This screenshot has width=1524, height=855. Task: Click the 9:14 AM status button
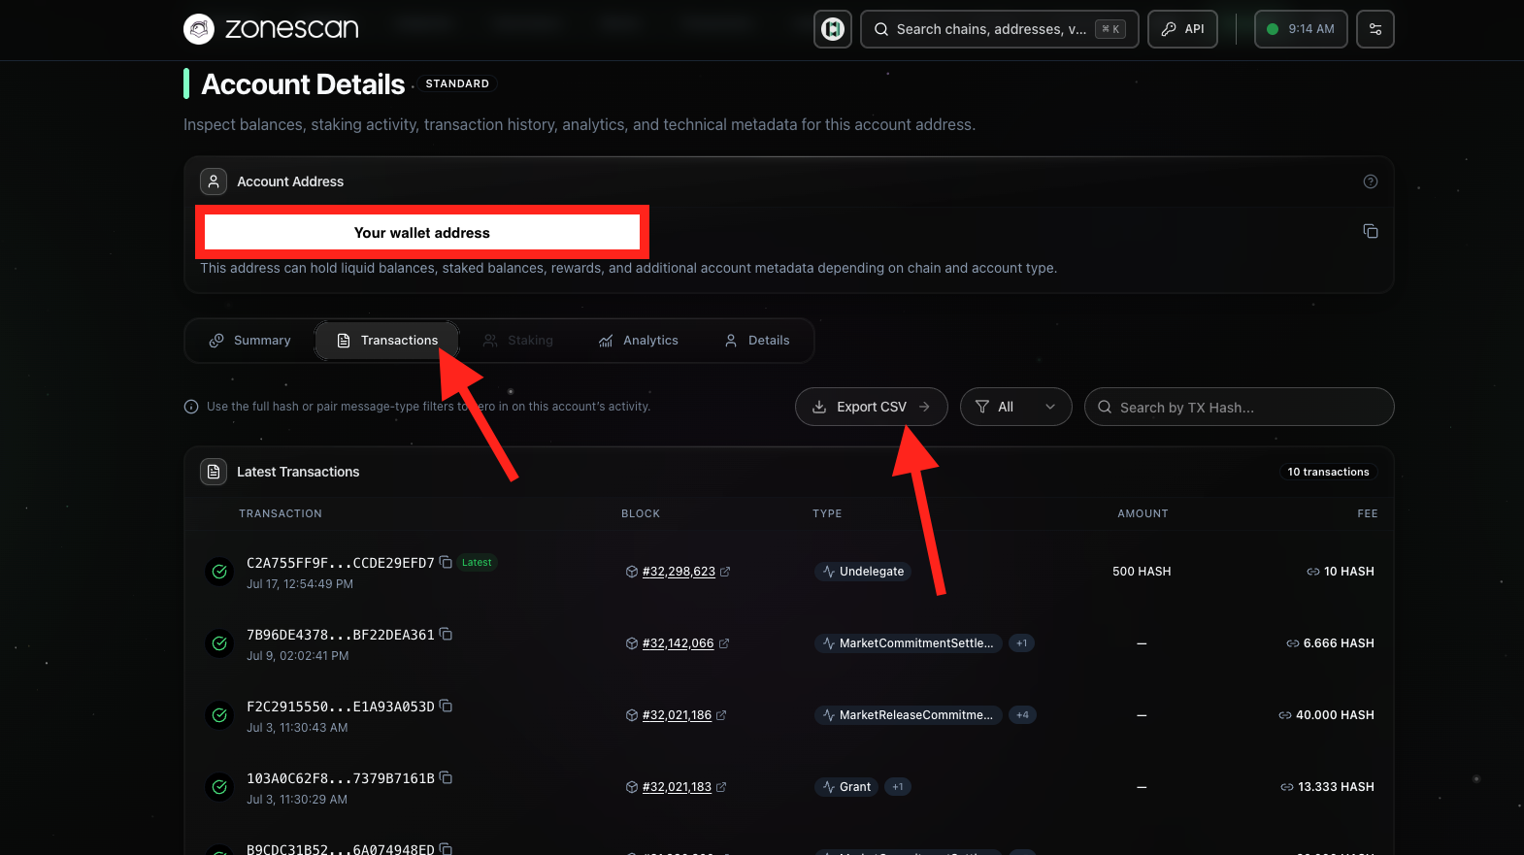1301,29
